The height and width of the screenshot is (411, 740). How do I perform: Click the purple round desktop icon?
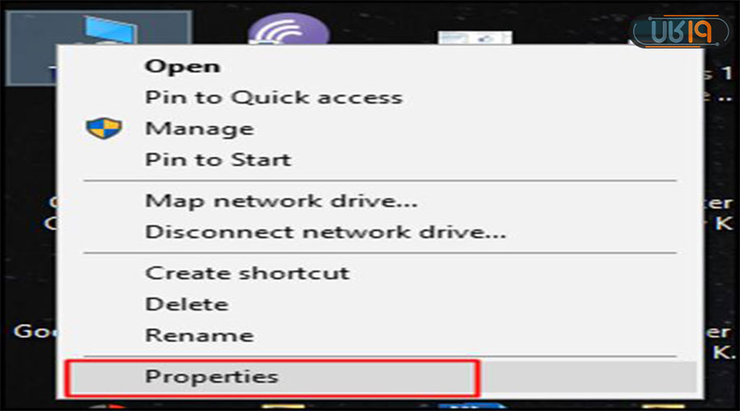pos(289,30)
